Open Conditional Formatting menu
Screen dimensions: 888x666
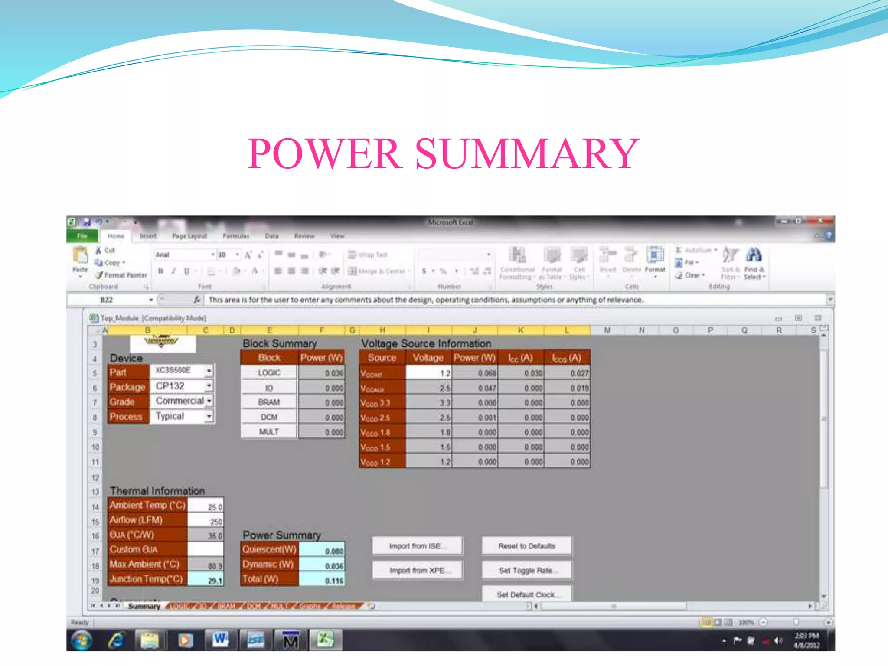coord(517,263)
